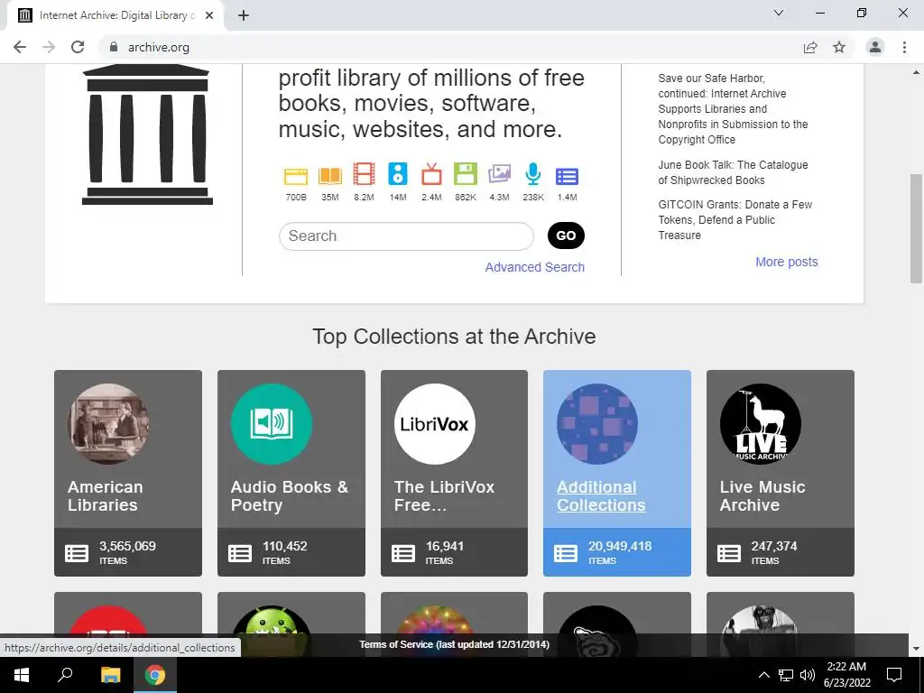Click the Additional Collections circular image
Viewport: 924px width, 693px height.
(597, 424)
